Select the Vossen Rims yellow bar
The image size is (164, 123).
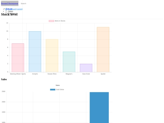click(52, 56)
